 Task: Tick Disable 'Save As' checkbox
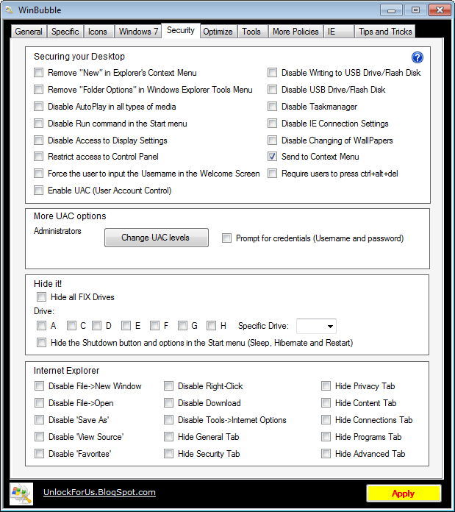click(39, 419)
